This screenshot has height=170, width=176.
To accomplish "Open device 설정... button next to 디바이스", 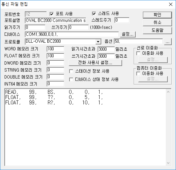I will point(128,34).
